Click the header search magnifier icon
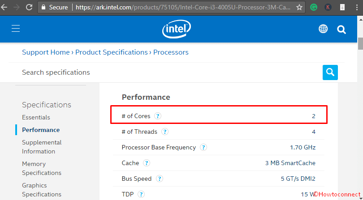 click(x=341, y=30)
